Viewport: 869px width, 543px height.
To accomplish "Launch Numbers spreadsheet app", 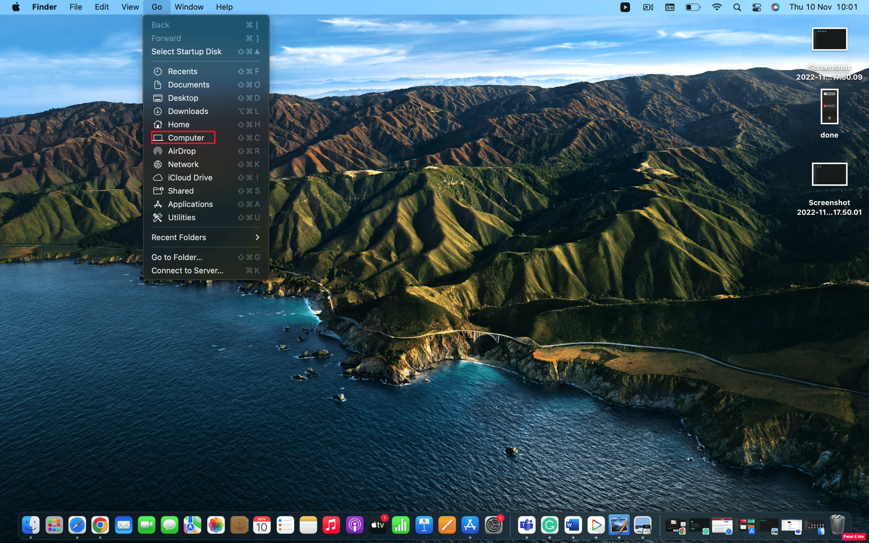I will [x=401, y=525].
